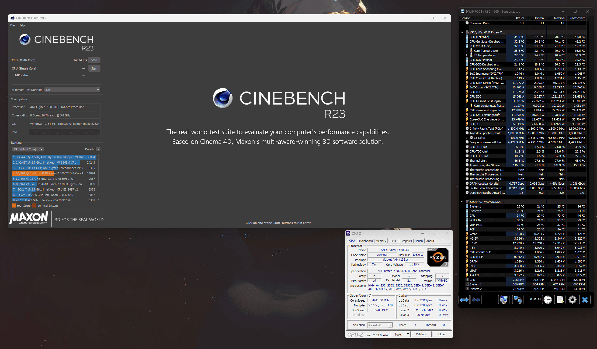Viewport: 597px width, 349px height.
Task: Click the lightning icon beside CPU Core VID (Effective)
Action: tap(467, 78)
